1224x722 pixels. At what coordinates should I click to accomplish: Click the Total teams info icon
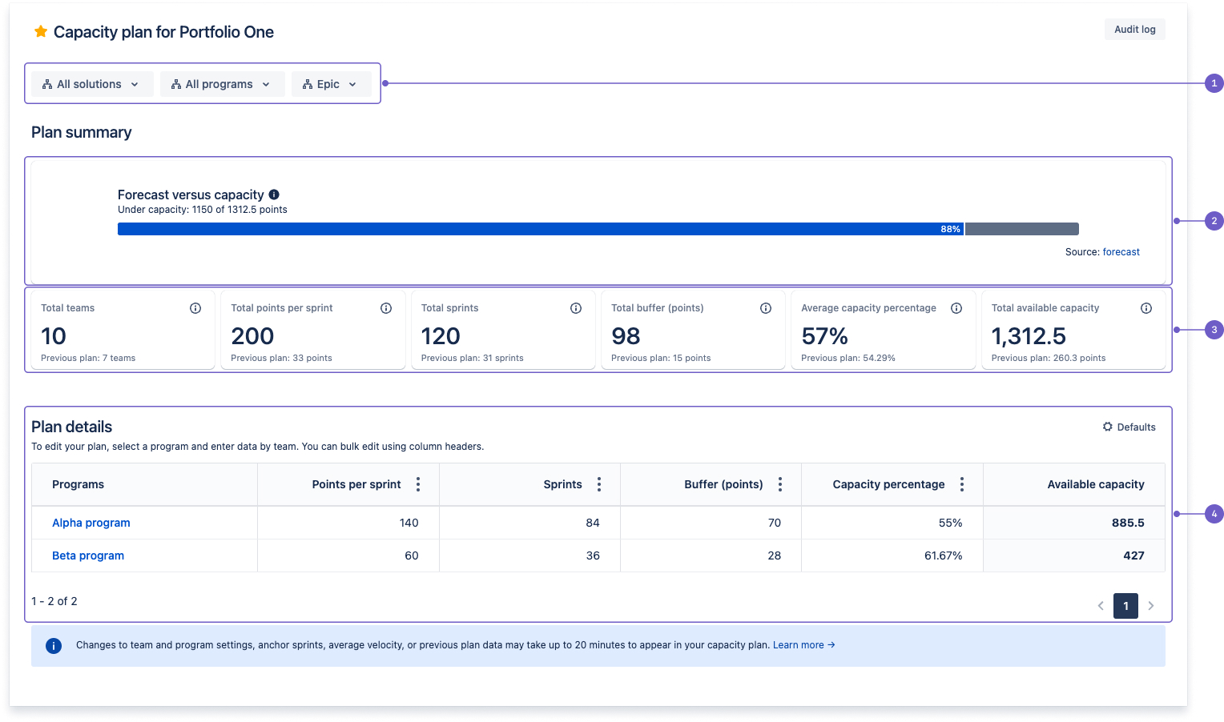(x=195, y=307)
